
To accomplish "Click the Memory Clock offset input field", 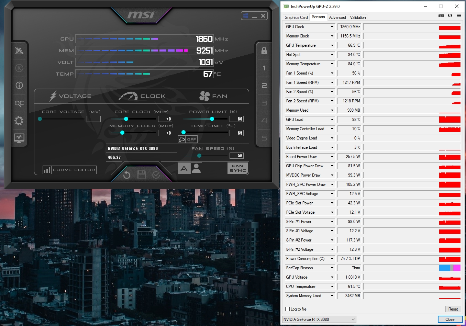I will [165, 133].
